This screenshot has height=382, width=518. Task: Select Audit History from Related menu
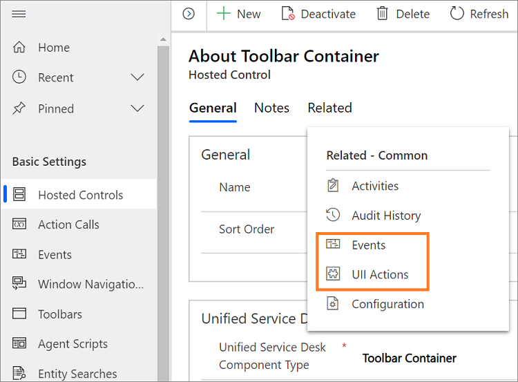click(386, 216)
